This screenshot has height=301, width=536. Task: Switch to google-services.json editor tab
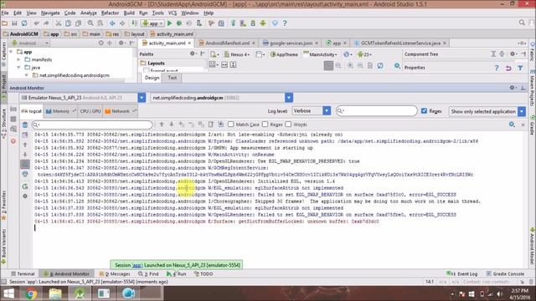tap(291, 43)
